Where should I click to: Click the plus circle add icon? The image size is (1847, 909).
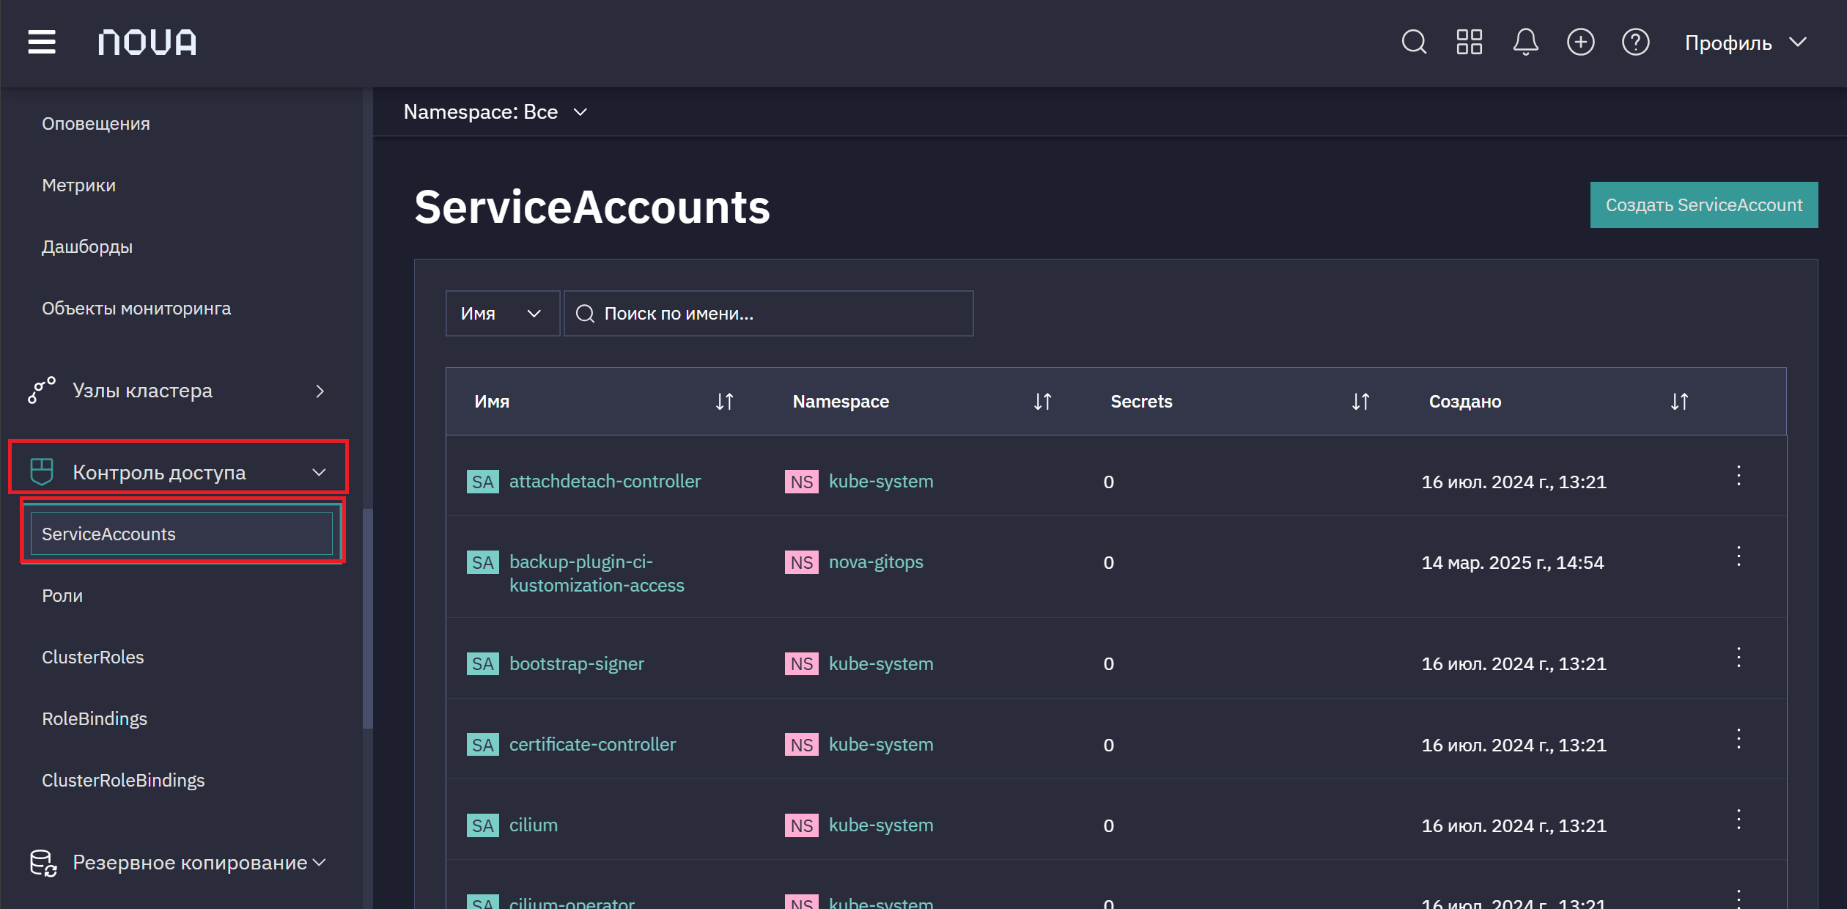pos(1581,42)
